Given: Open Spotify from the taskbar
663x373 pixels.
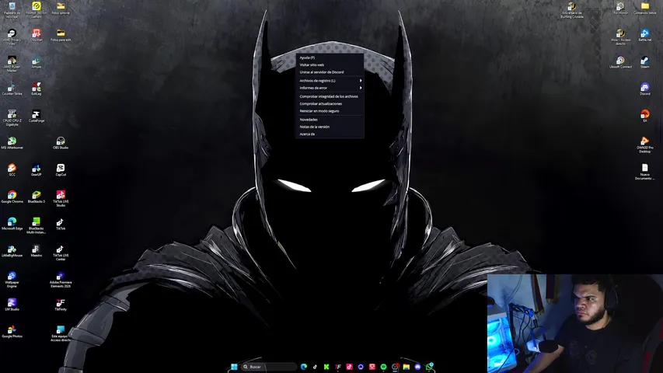Looking at the screenshot, I should (383, 367).
